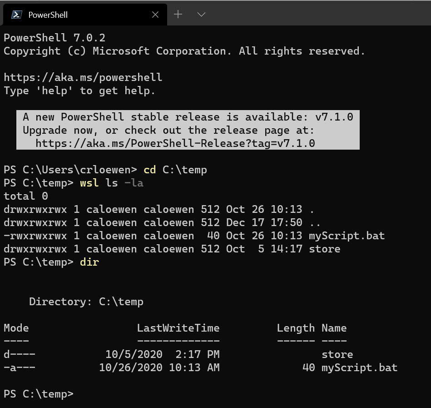Open a new tab with the plus button

tap(178, 14)
